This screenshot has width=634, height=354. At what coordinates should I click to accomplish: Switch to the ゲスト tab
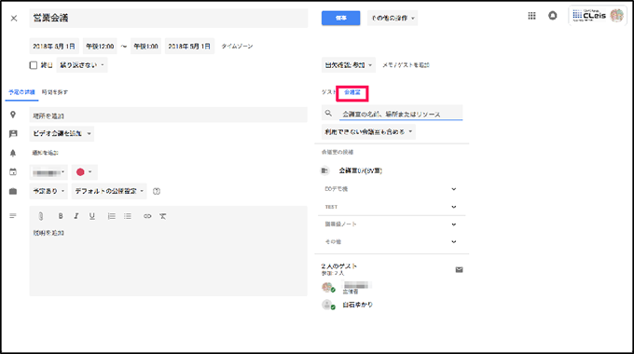coord(329,92)
